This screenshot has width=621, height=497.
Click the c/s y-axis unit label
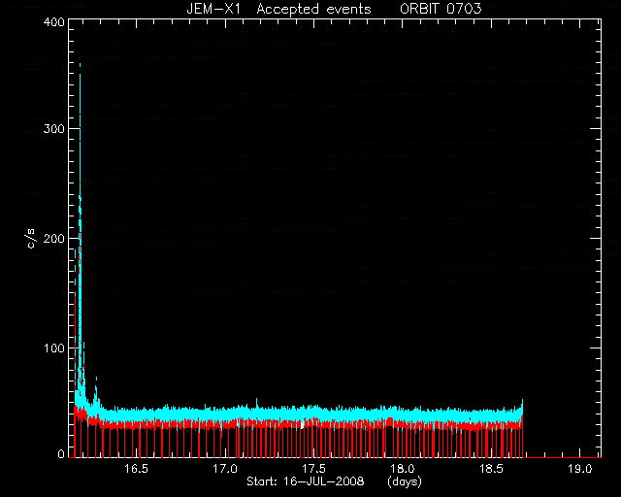[32, 239]
